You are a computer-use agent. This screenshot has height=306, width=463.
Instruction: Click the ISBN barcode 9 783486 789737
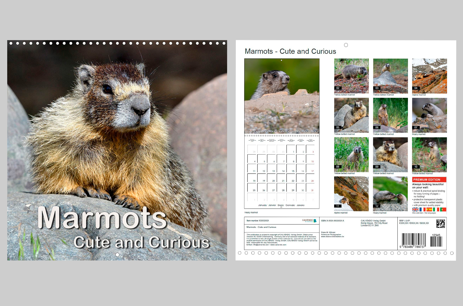(x=414, y=240)
